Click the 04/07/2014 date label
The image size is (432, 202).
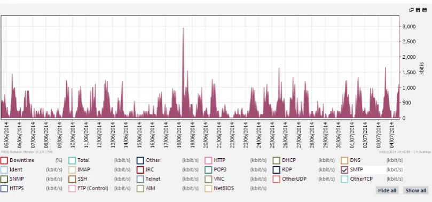point(392,135)
